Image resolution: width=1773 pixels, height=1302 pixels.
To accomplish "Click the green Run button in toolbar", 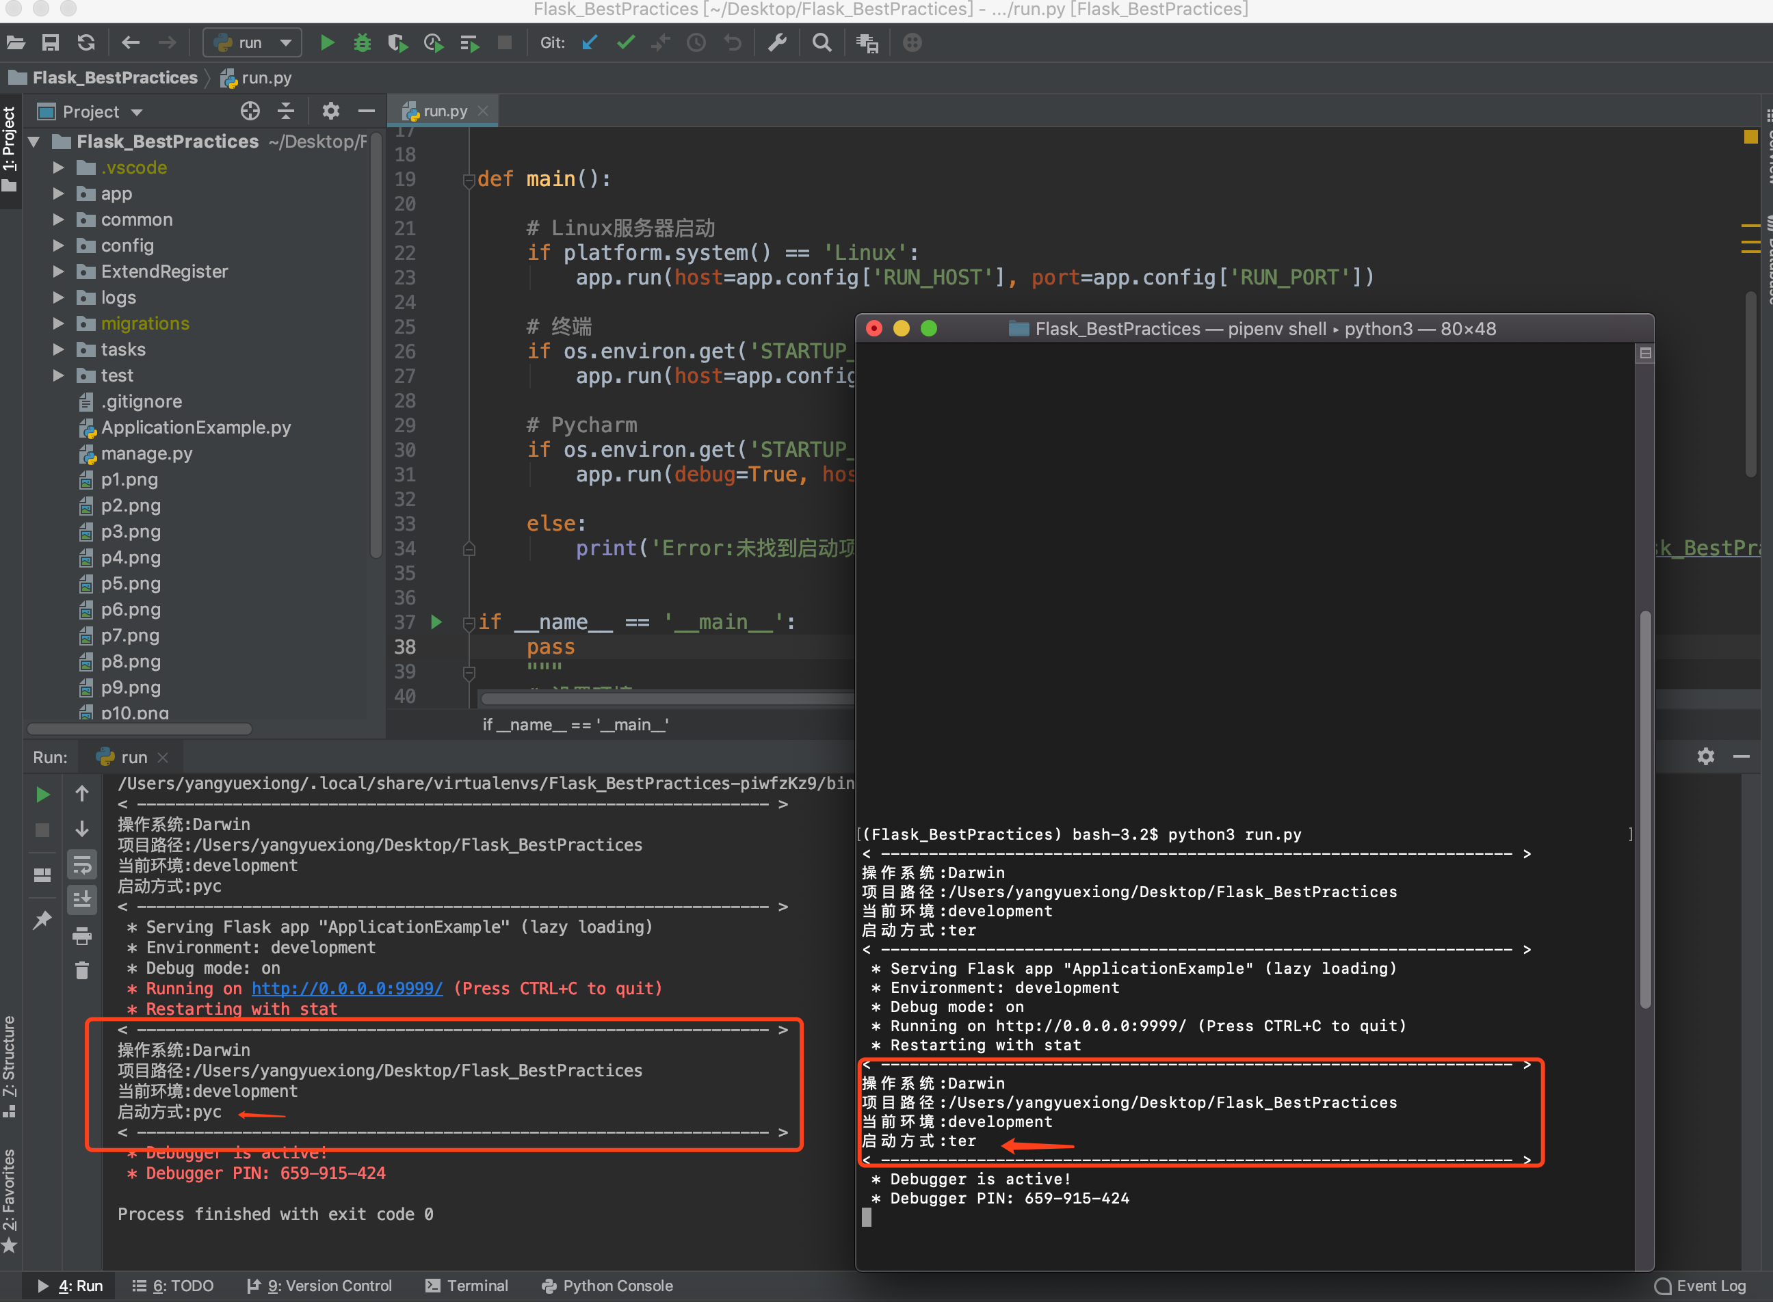I will pos(327,42).
